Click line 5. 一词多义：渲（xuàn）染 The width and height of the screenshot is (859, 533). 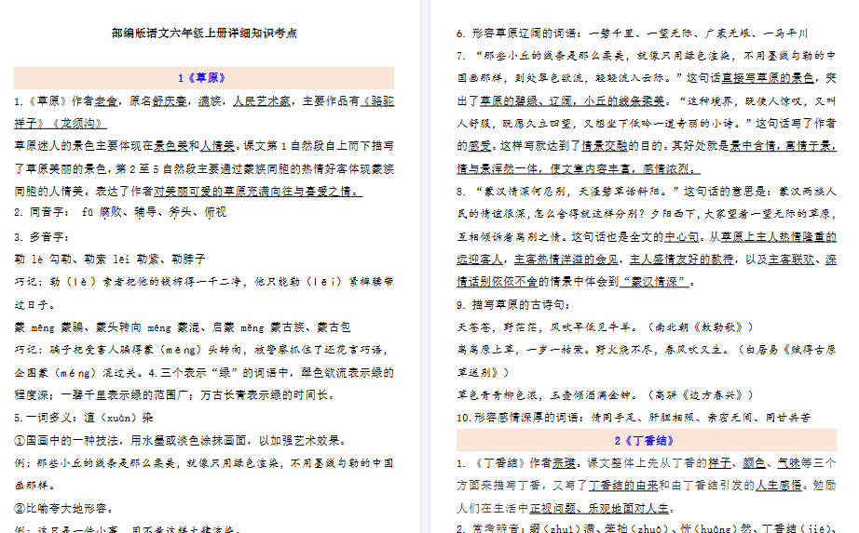click(83, 418)
